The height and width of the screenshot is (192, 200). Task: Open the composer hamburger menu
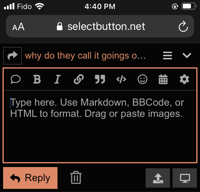pyautogui.click(x=167, y=56)
